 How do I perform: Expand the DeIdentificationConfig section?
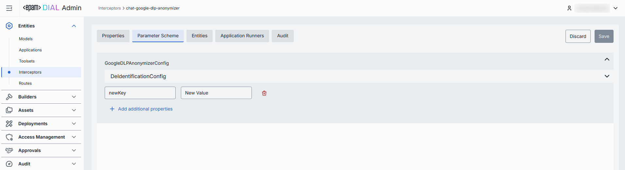pyautogui.click(x=607, y=76)
